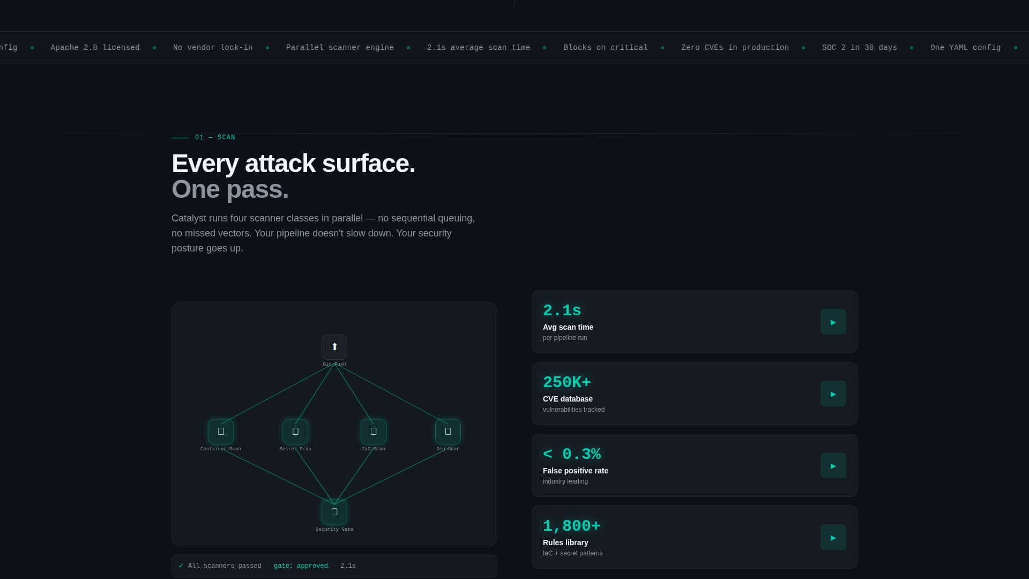Select the IaC Scan node icon
This screenshot has width=1029, height=579.
point(374,432)
